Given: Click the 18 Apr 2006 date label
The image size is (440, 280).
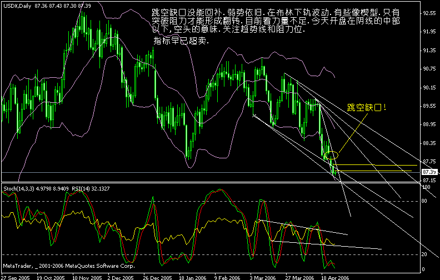Looking at the screenshot, I should (335, 278).
